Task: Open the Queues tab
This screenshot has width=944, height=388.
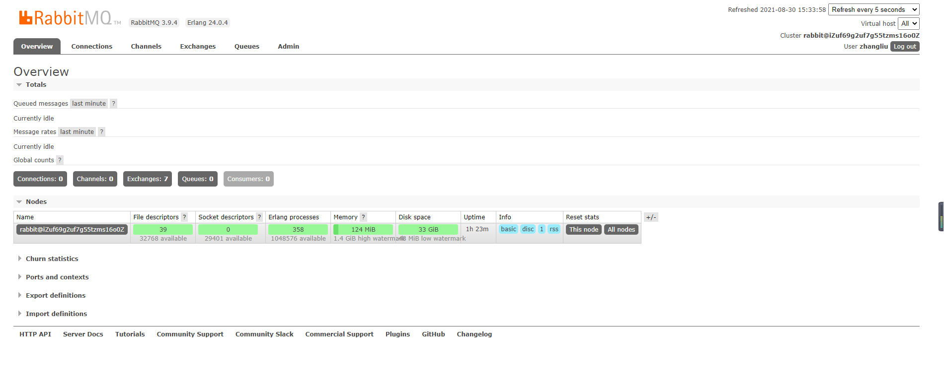Action: pos(247,46)
